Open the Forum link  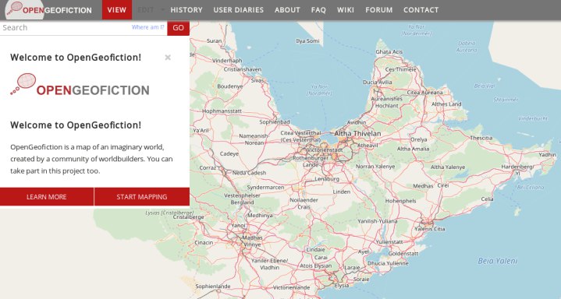(x=379, y=10)
